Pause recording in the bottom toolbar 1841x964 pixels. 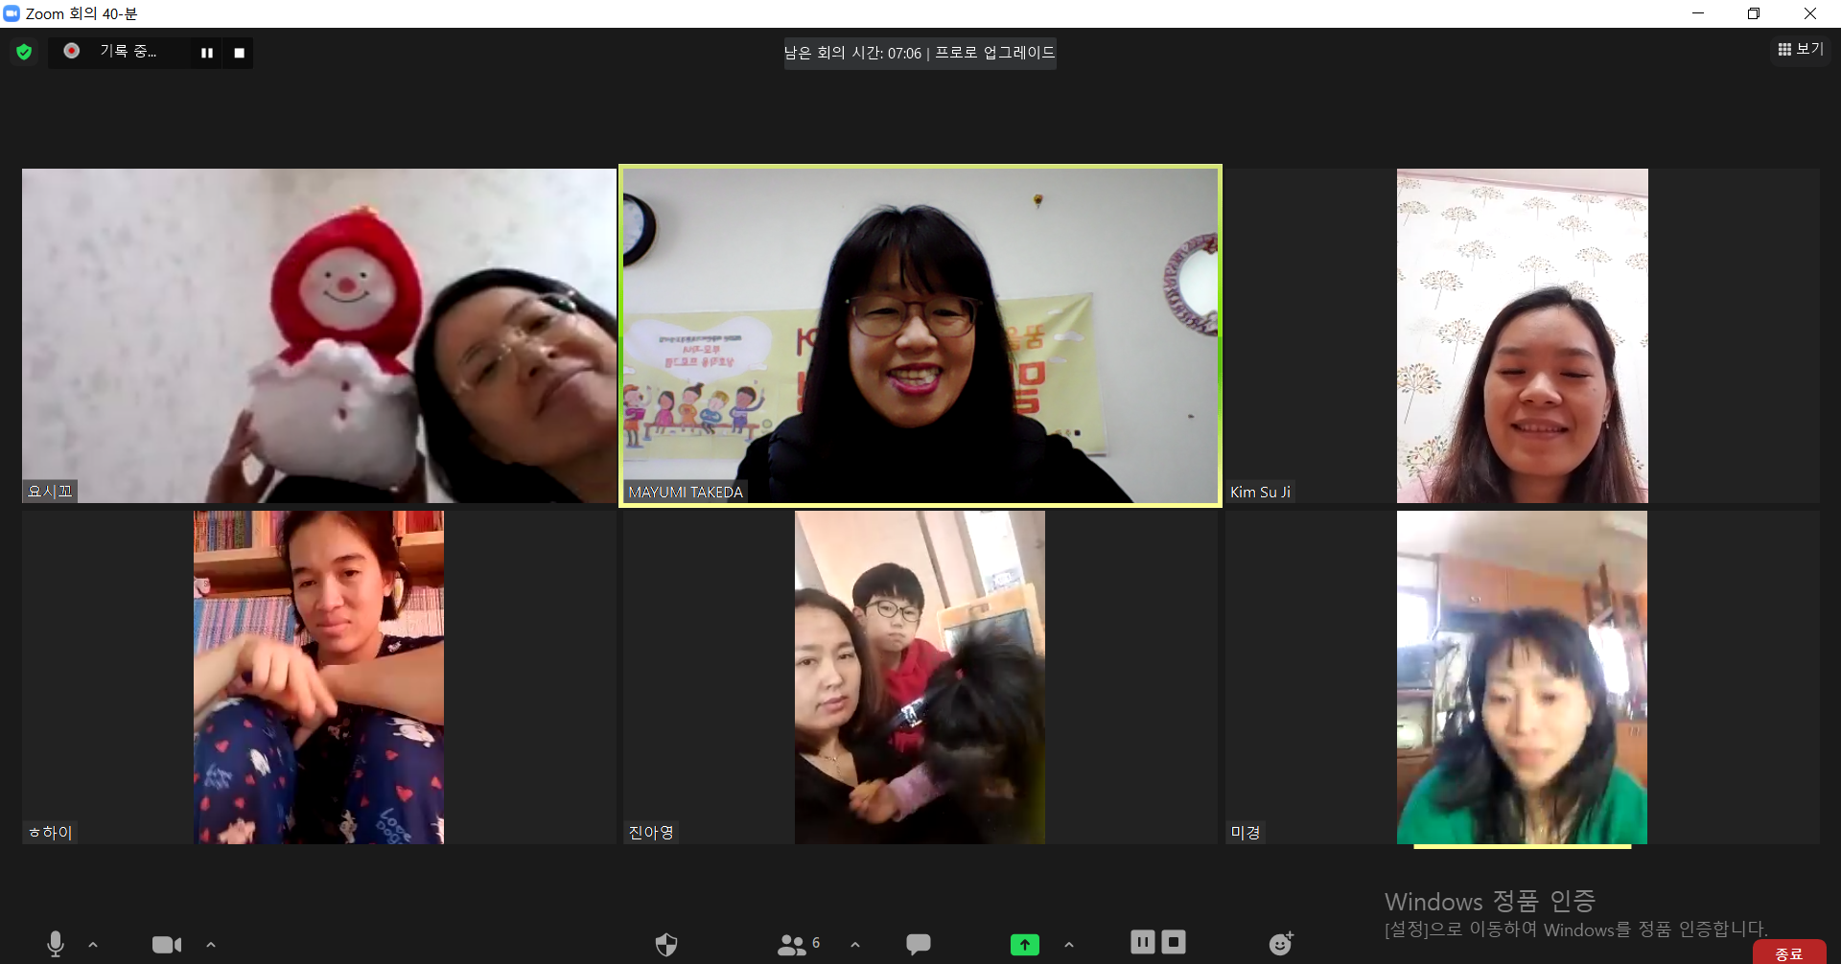tap(1143, 942)
